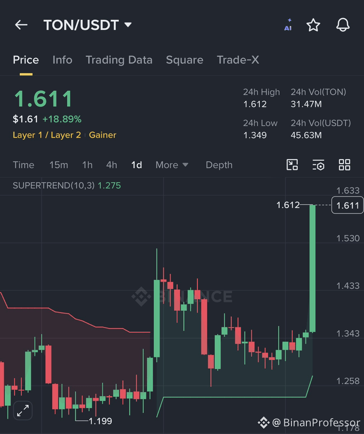Image resolution: width=364 pixels, height=434 pixels.
Task: Tap the 24h High value 1.612
Action: click(x=255, y=104)
